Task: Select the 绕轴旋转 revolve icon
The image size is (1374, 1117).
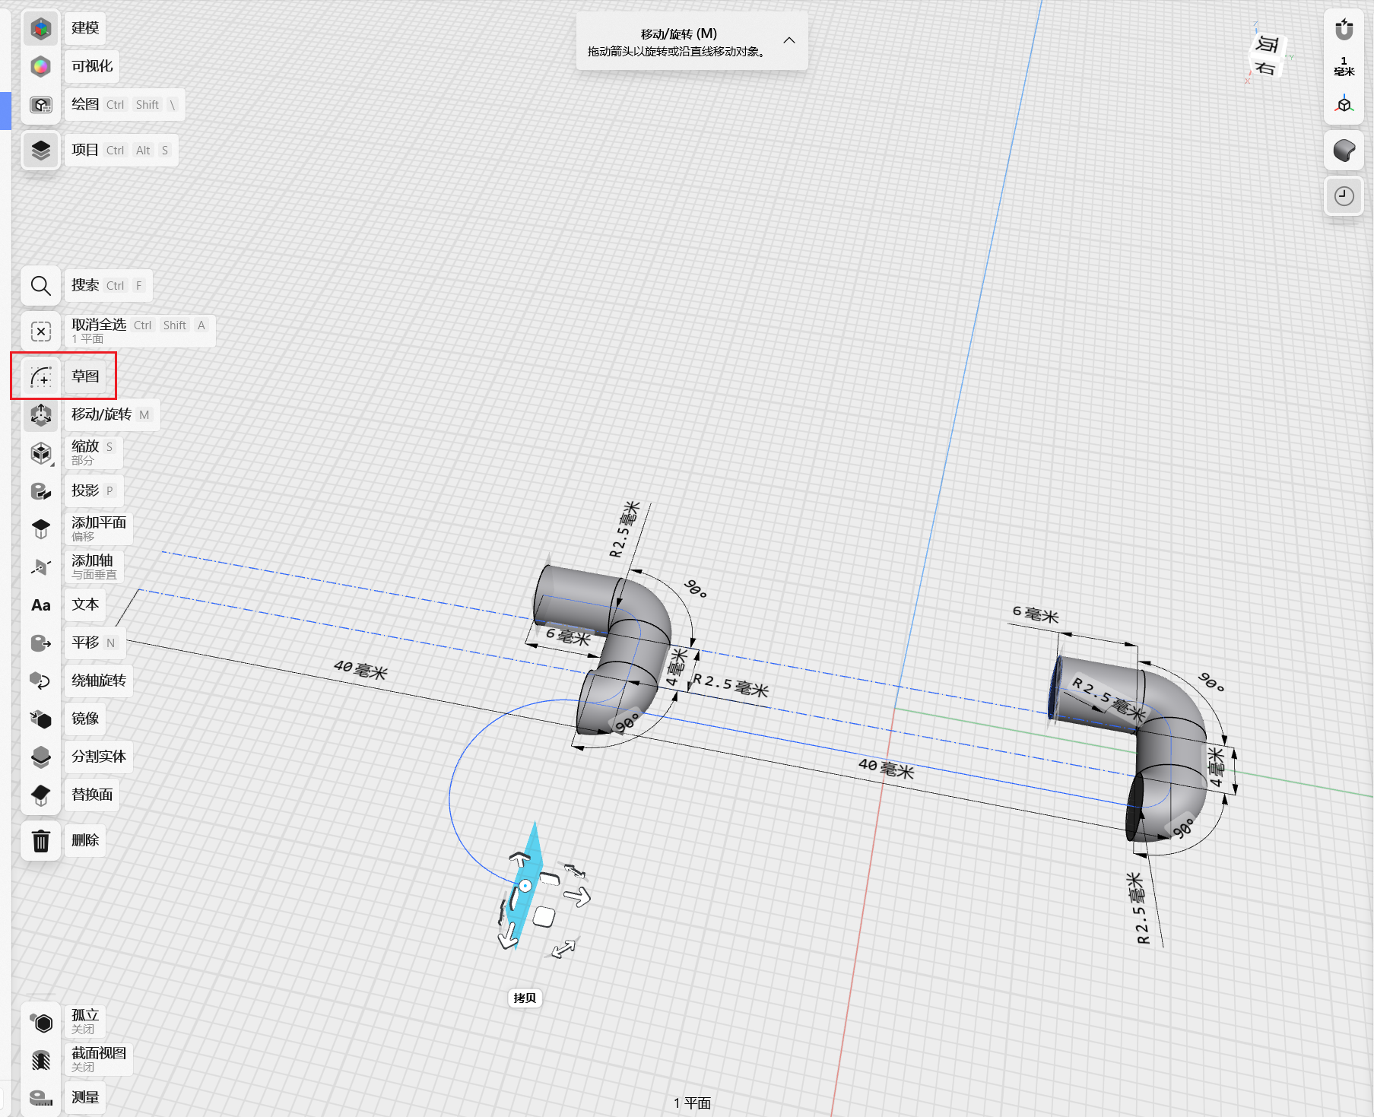Action: 41,681
